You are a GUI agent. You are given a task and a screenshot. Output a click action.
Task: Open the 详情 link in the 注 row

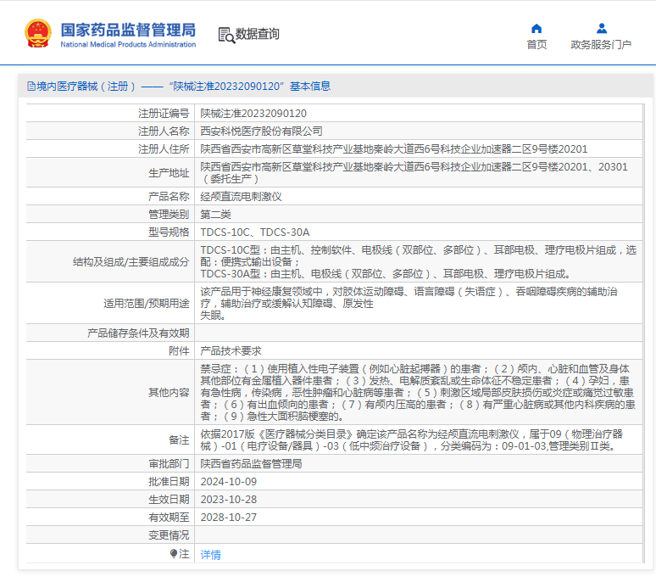point(210,554)
